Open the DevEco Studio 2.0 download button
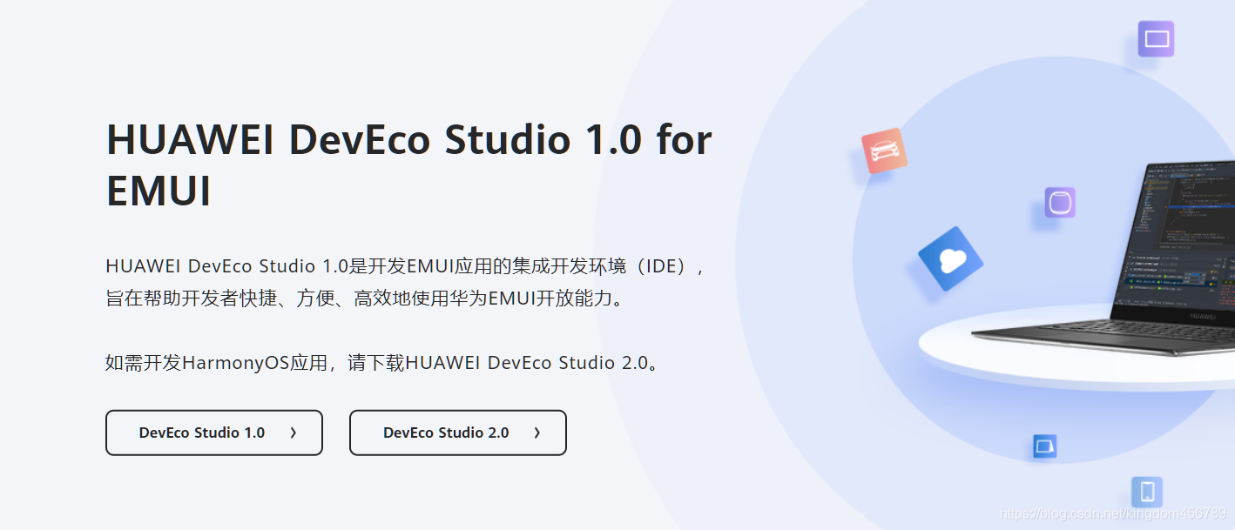 458,433
